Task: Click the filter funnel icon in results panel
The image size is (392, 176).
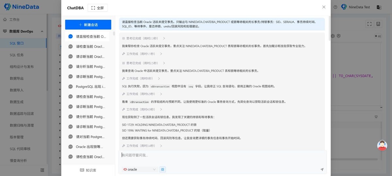Action: click(376, 117)
